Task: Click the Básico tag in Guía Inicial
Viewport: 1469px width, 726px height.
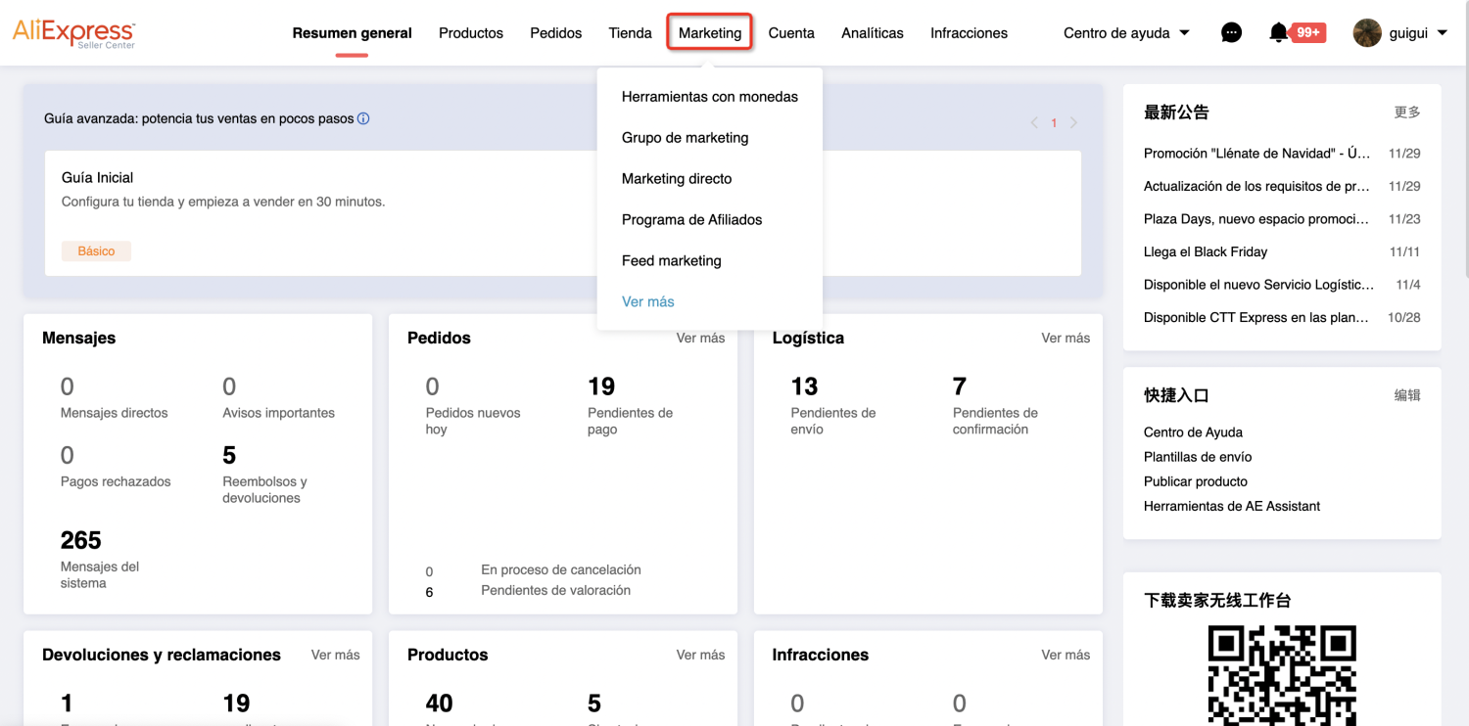Action: (x=96, y=251)
